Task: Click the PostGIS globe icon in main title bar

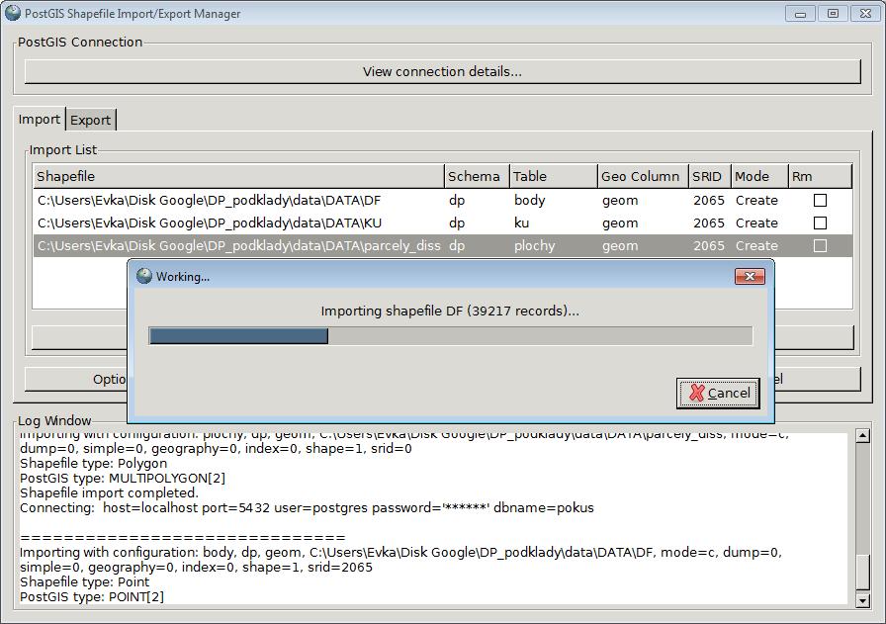Action: (x=13, y=13)
